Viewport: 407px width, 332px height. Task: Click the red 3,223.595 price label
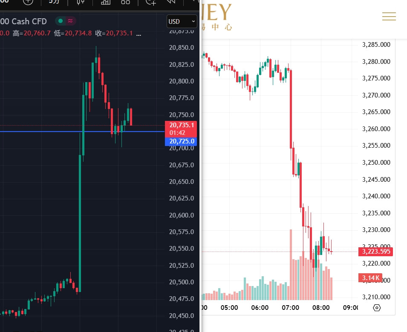(376, 252)
